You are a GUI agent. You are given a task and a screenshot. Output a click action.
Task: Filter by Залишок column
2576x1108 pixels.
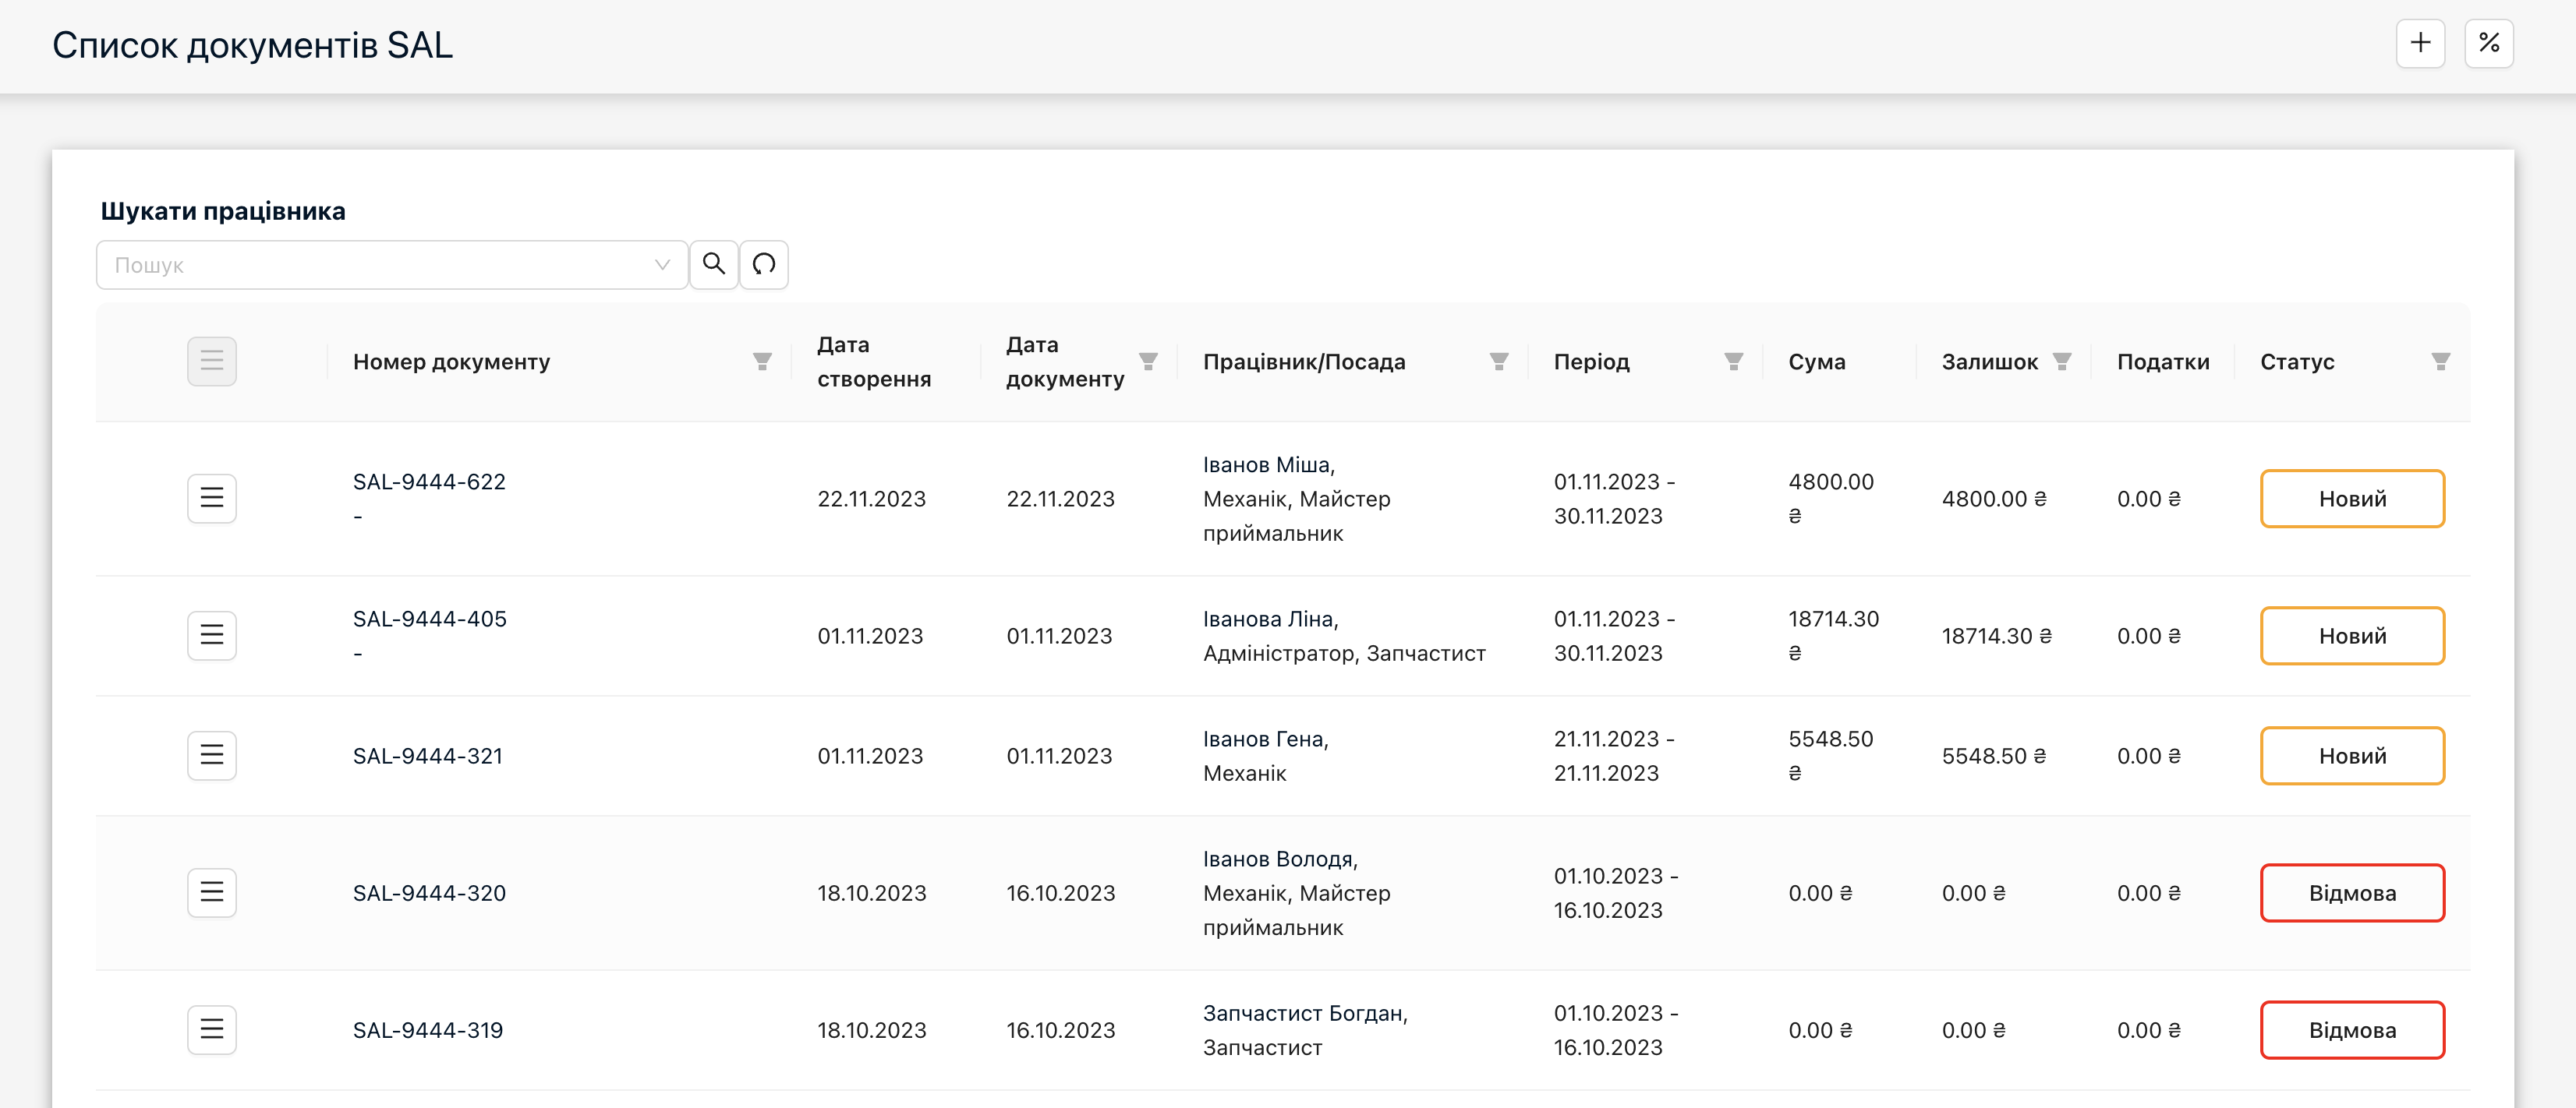point(2062,362)
